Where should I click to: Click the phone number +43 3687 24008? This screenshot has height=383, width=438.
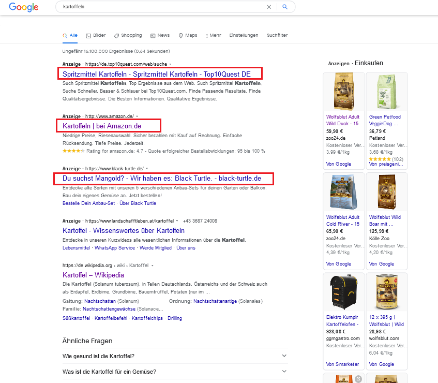[200, 221]
